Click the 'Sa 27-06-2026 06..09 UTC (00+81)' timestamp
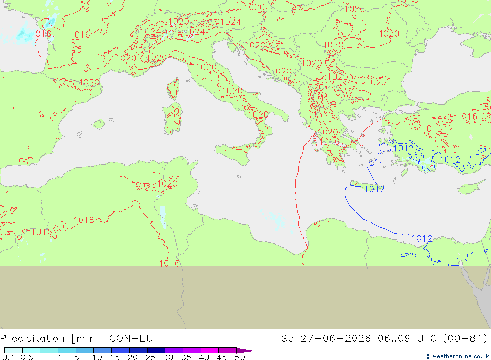This screenshot has width=491, height=360. [x=384, y=339]
